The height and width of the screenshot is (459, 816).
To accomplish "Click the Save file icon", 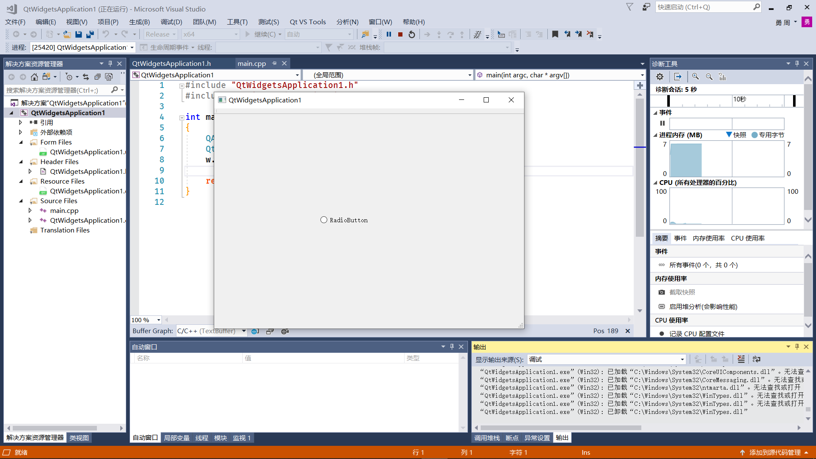I will (x=79, y=34).
